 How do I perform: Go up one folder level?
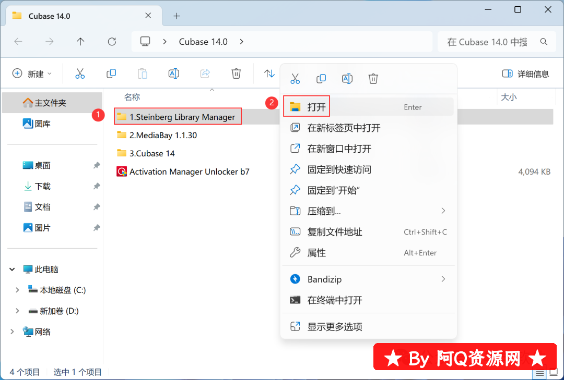point(80,42)
